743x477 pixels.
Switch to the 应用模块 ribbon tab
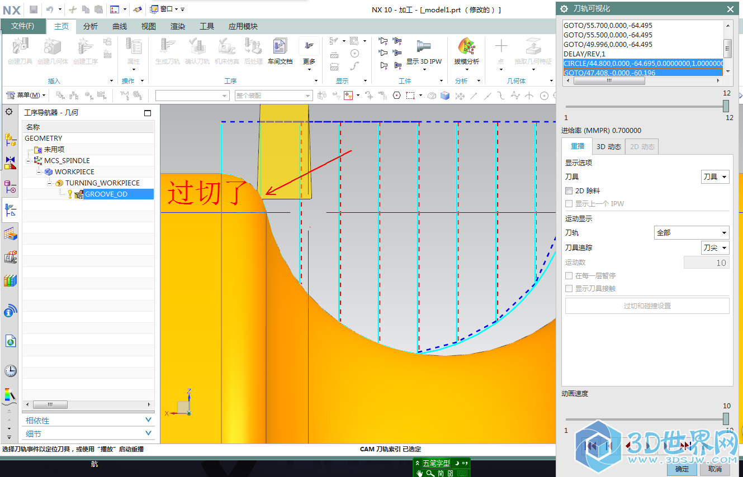tap(243, 26)
